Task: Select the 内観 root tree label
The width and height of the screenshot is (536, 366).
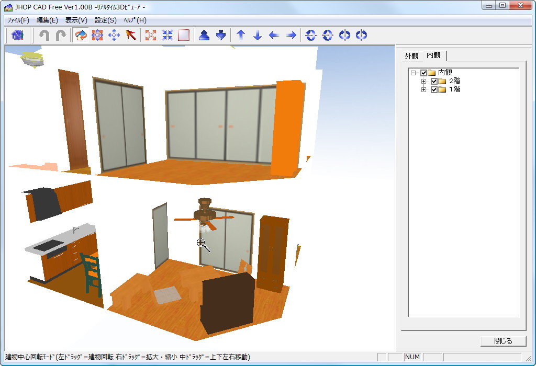Action: tap(445, 72)
